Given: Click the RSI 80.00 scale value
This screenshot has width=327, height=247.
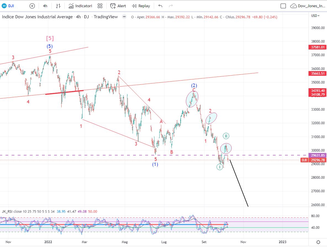Looking at the screenshot, I should (315, 216).
